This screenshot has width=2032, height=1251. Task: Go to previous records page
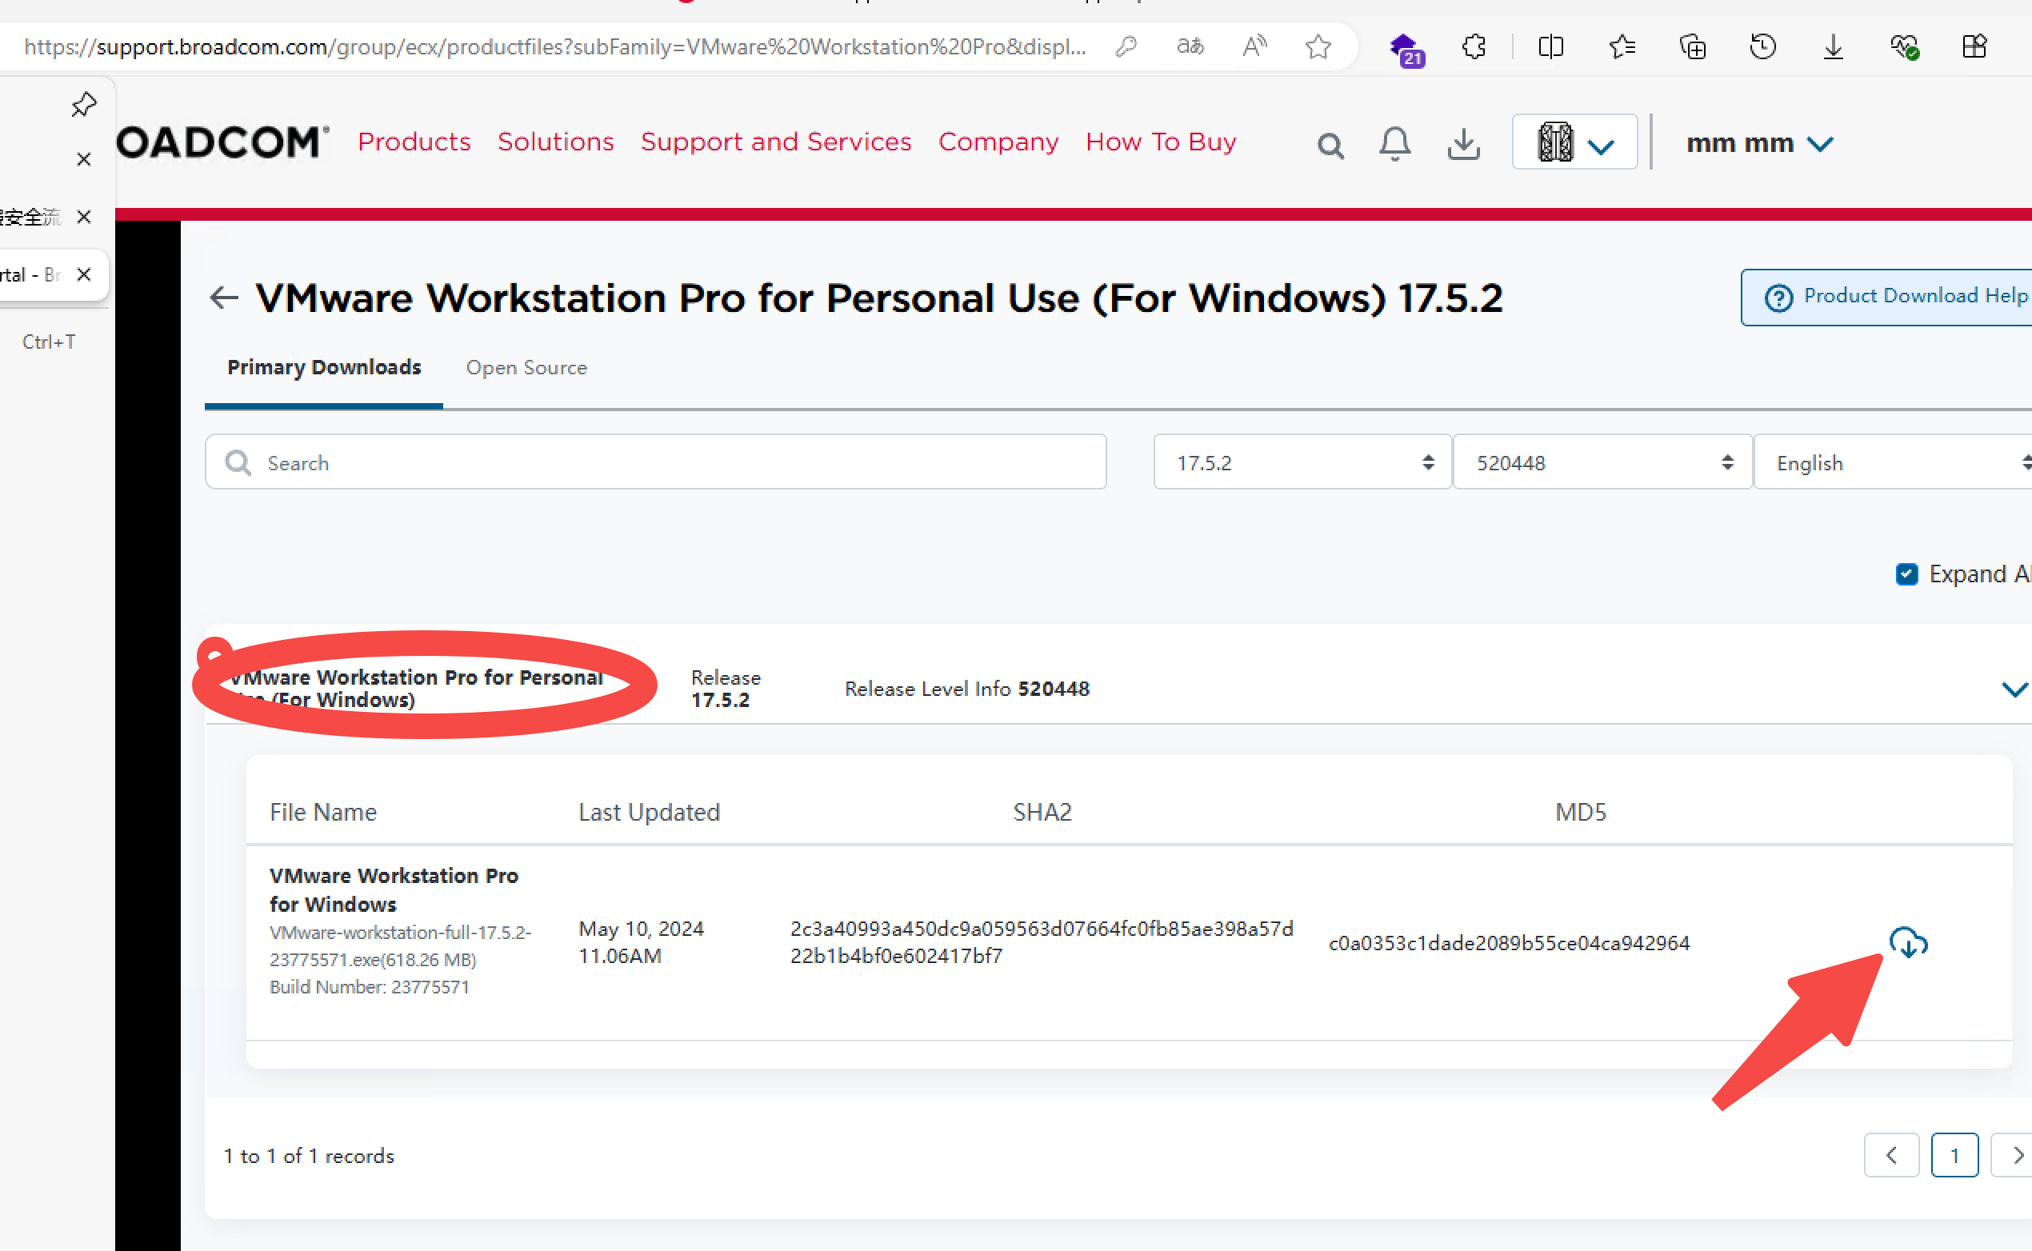[x=1890, y=1154]
